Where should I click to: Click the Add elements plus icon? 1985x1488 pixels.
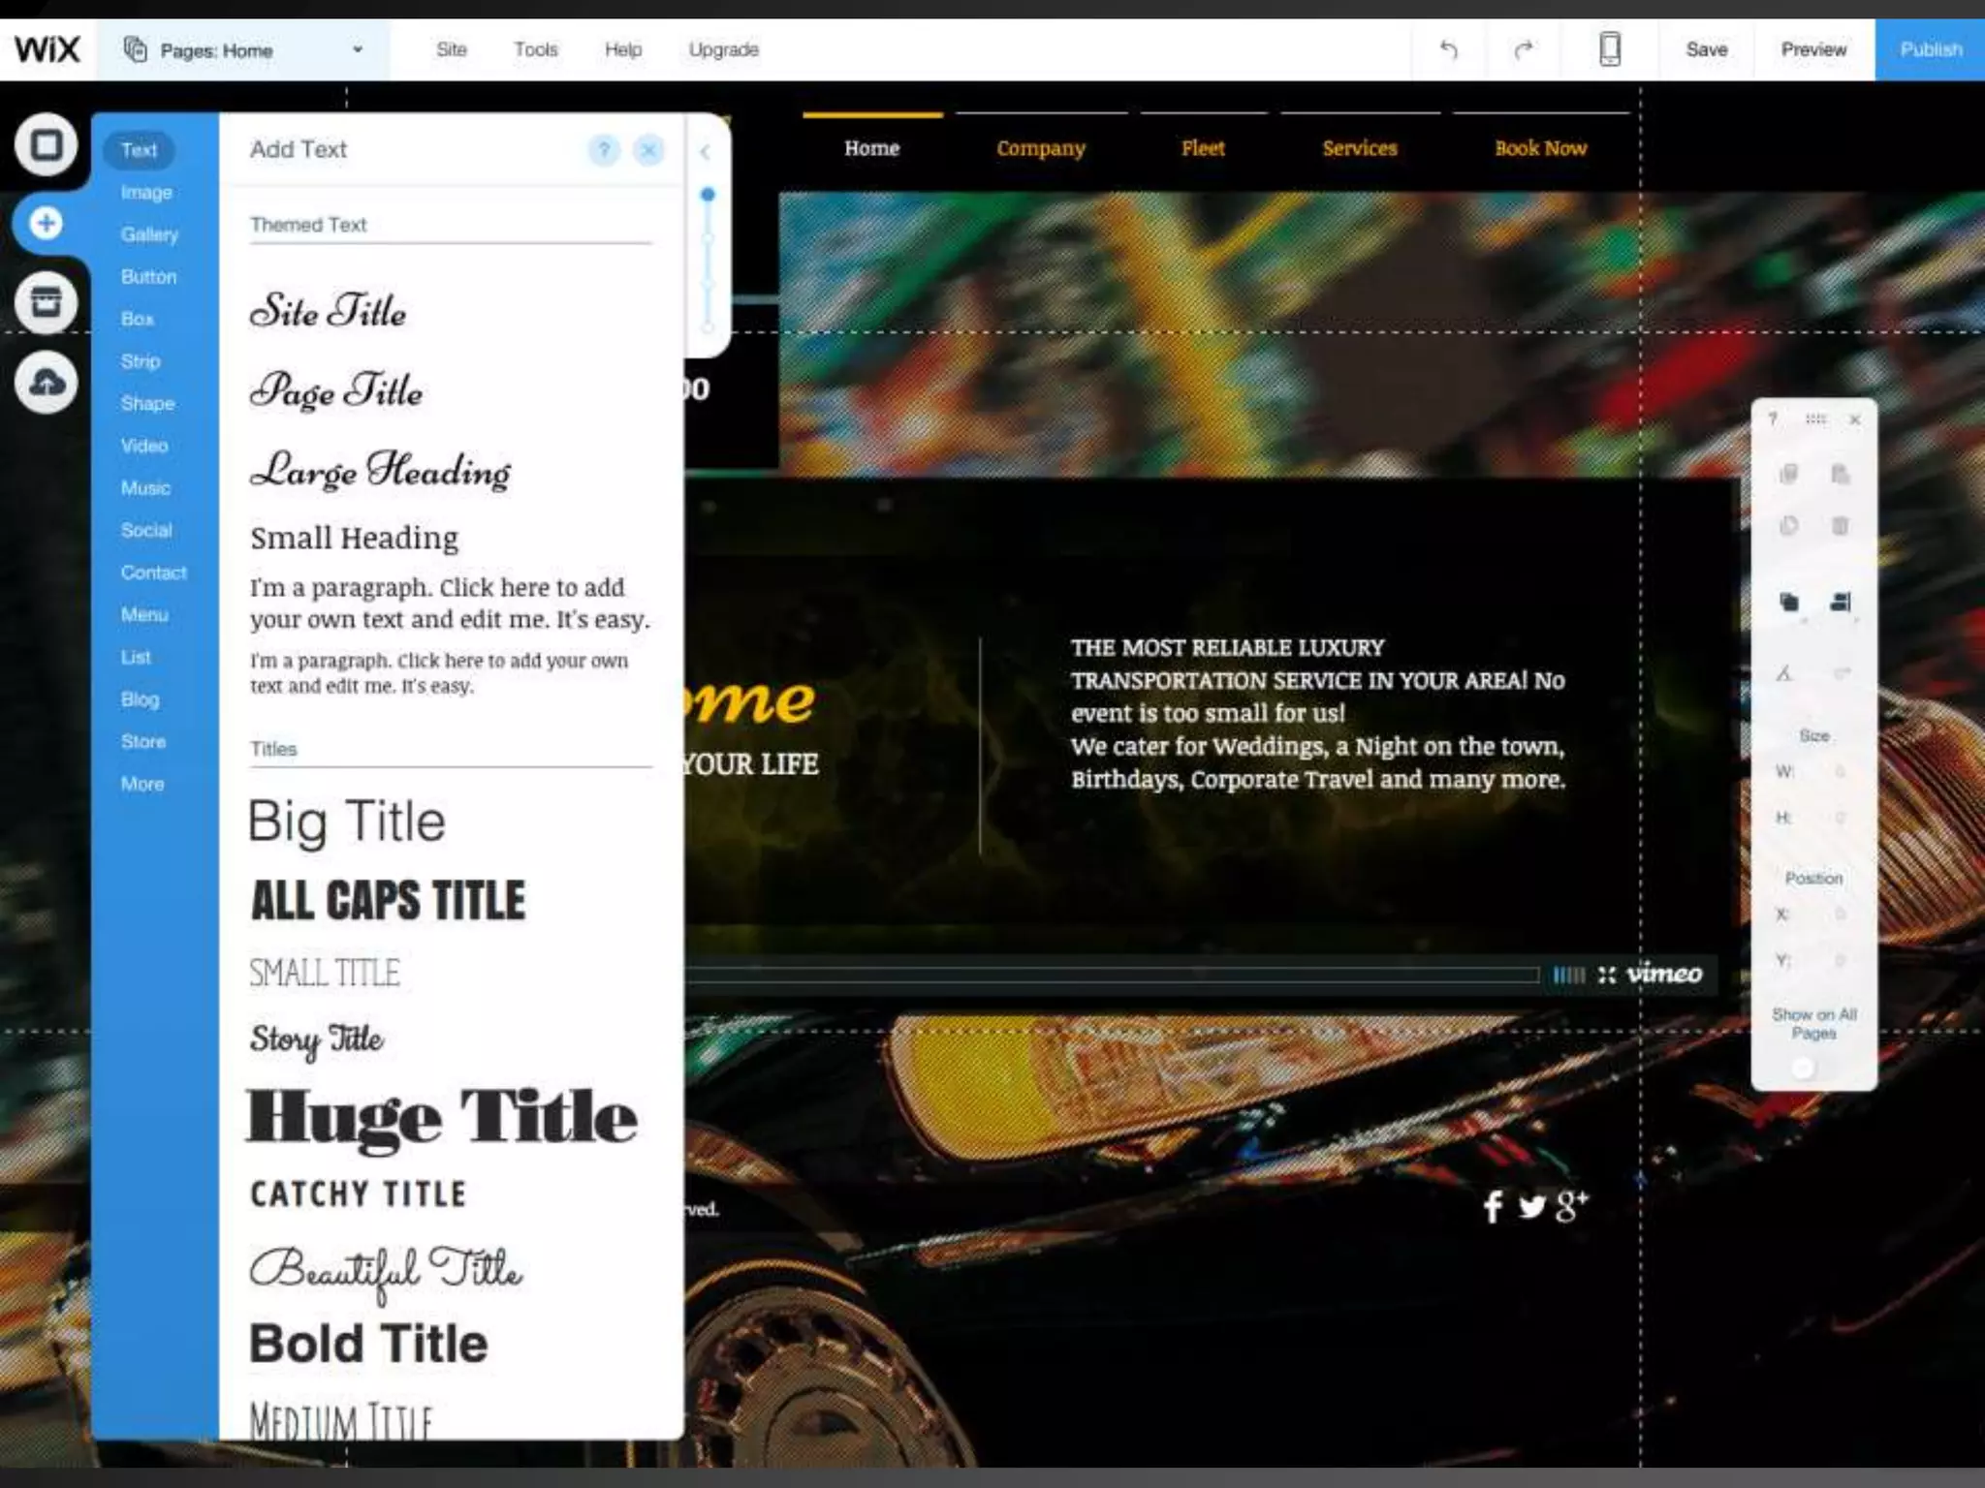coord(46,224)
